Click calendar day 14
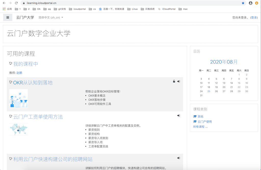Viewport: 261px width, 170px height. point(231,83)
